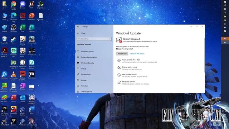The image size is (229, 129).
Task: Click the Settings back arrow
Action: (x=78, y=27)
